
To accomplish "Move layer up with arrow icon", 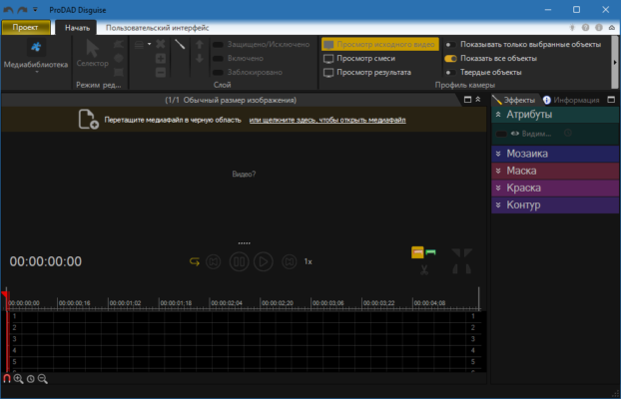I will [x=200, y=44].
